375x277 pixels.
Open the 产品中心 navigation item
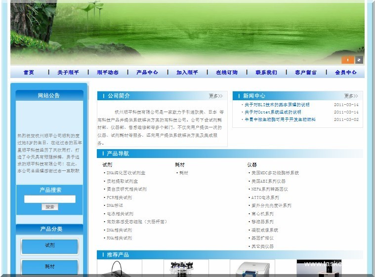pos(147,73)
